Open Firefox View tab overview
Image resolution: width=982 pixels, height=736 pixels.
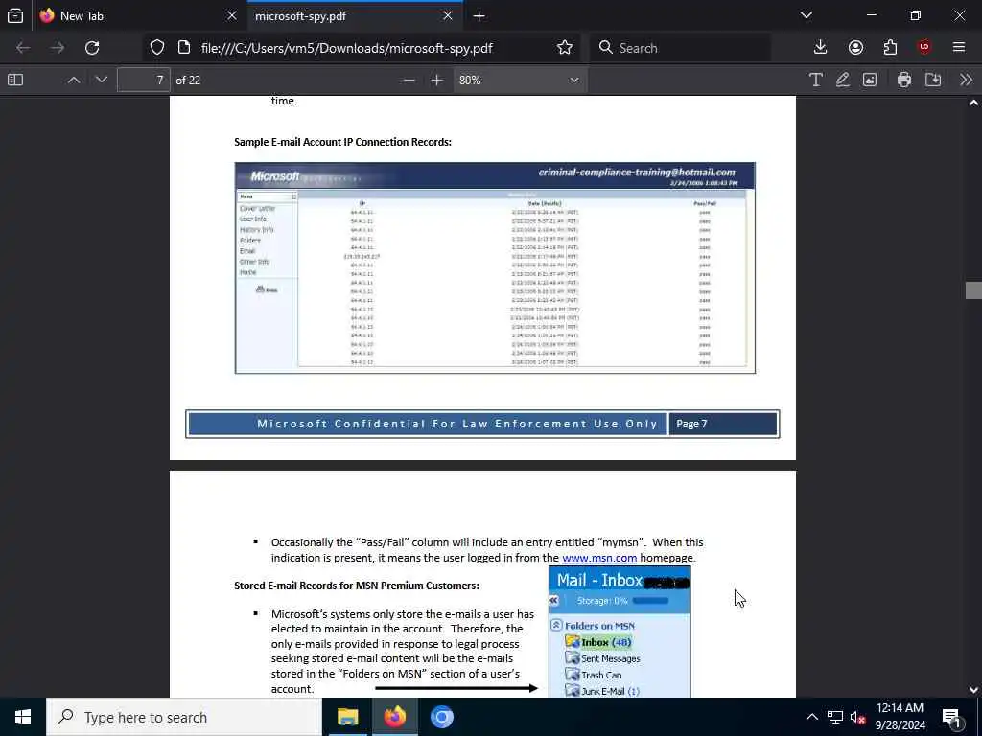[15, 15]
